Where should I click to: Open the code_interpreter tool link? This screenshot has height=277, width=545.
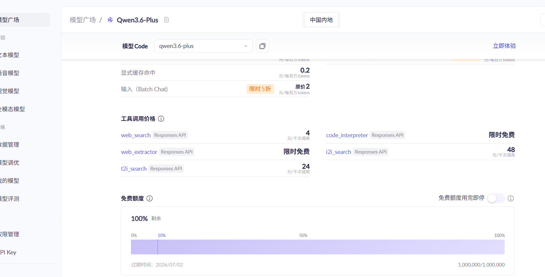point(347,135)
